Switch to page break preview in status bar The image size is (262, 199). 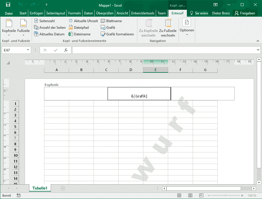click(201, 196)
